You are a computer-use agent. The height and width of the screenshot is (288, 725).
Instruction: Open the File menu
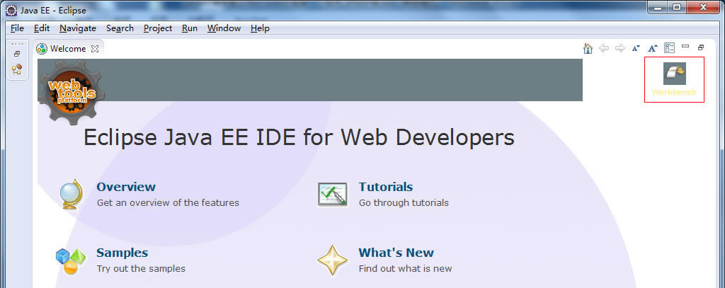pyautogui.click(x=17, y=28)
